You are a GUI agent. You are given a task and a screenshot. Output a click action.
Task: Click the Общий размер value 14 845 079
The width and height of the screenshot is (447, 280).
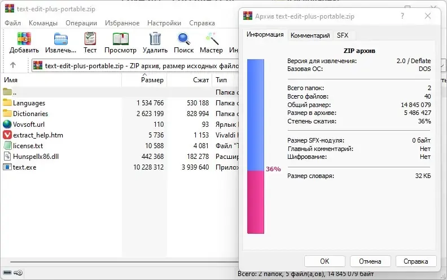(415, 105)
